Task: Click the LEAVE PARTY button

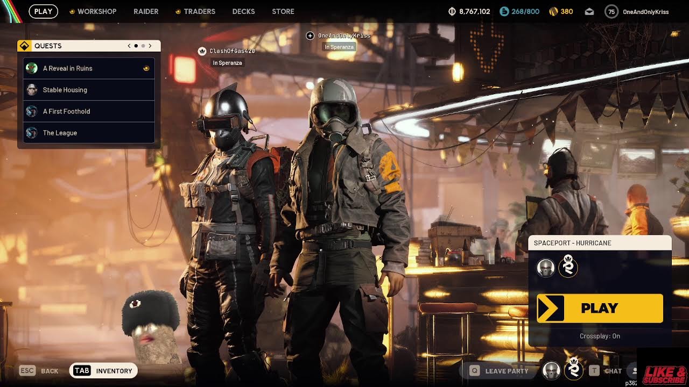Action: click(x=499, y=371)
